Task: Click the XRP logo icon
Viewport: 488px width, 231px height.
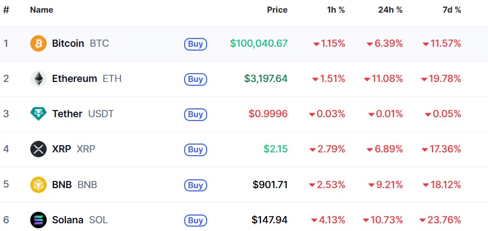Action: (x=38, y=149)
